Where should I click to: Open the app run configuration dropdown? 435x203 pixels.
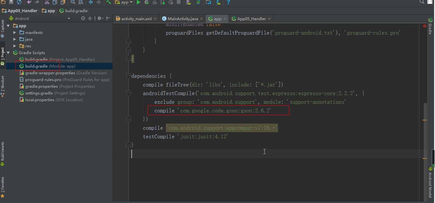(x=123, y=2)
